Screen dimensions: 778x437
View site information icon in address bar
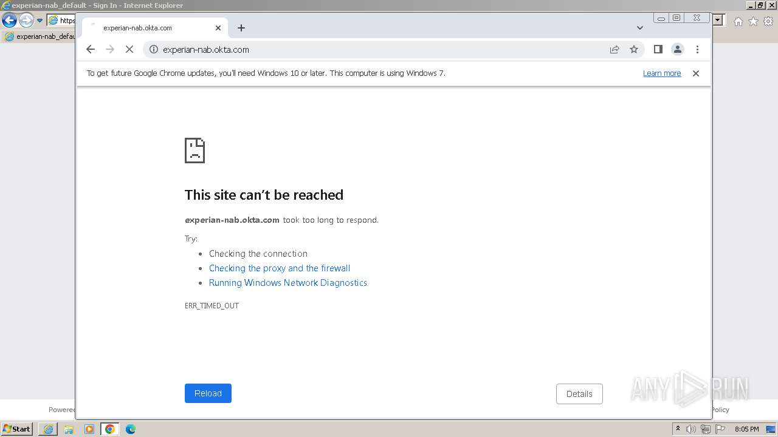(153, 50)
